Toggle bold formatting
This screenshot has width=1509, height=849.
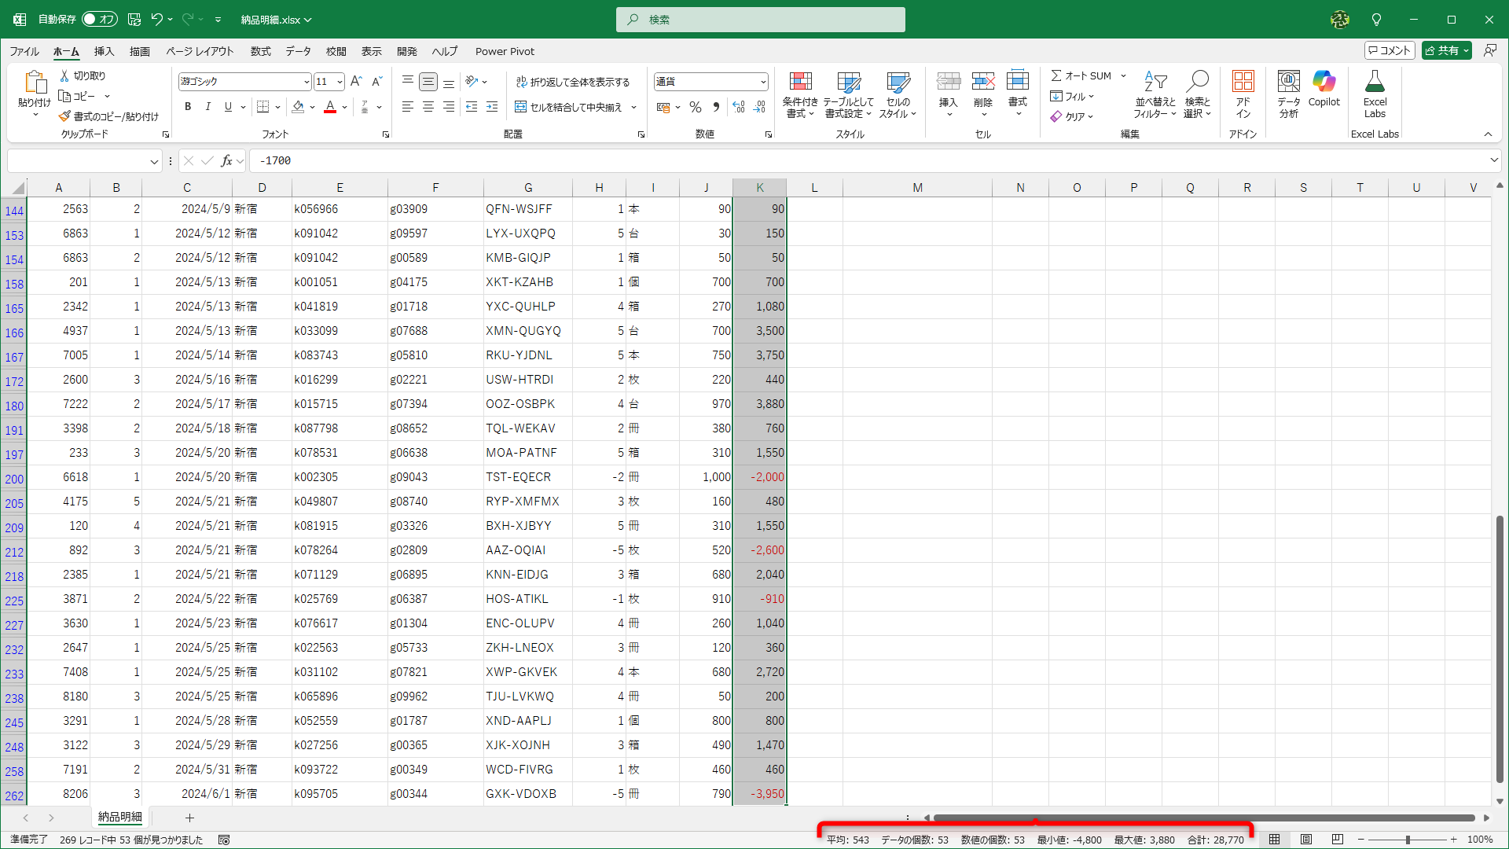coord(188,107)
